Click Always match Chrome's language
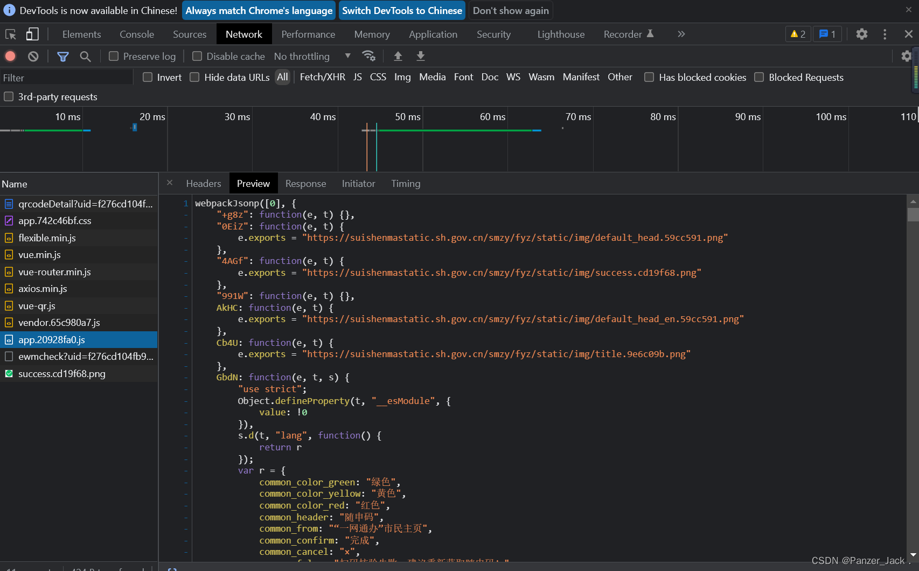Viewport: 919px width, 571px height. tap(259, 10)
